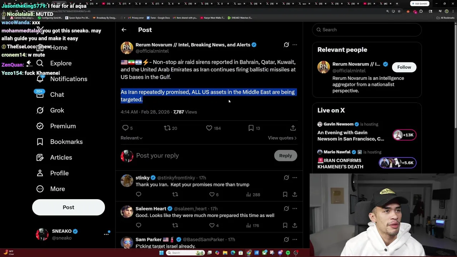Click Grok icon on Saleem Heart's reply
Image resolution: width=457 pixels, height=257 pixels.
pos(286,208)
